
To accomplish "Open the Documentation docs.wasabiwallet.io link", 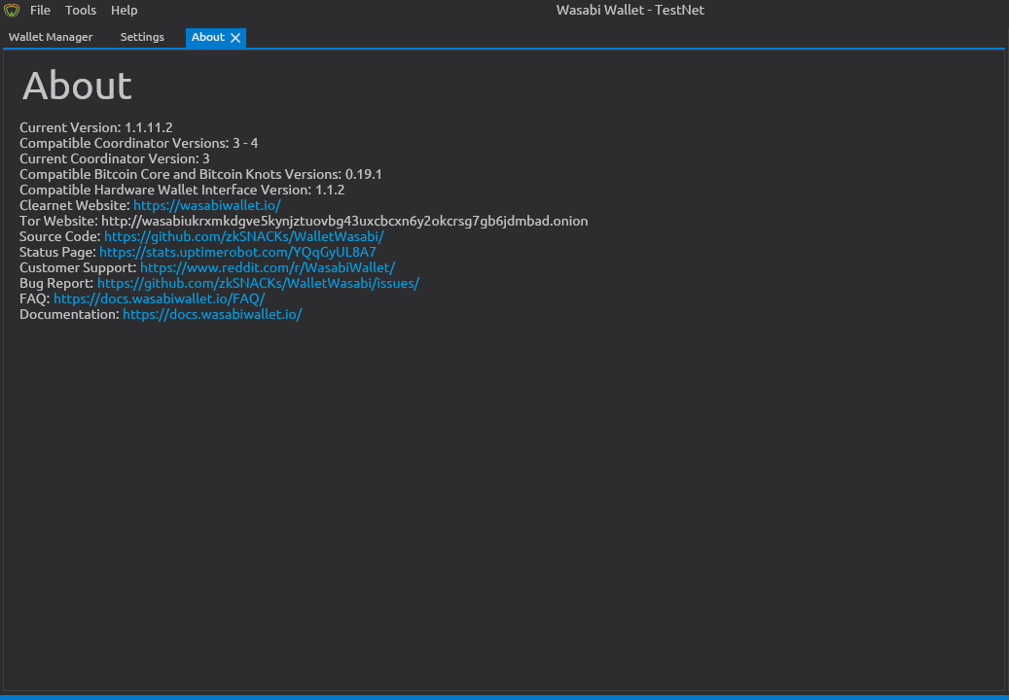I will (x=211, y=314).
